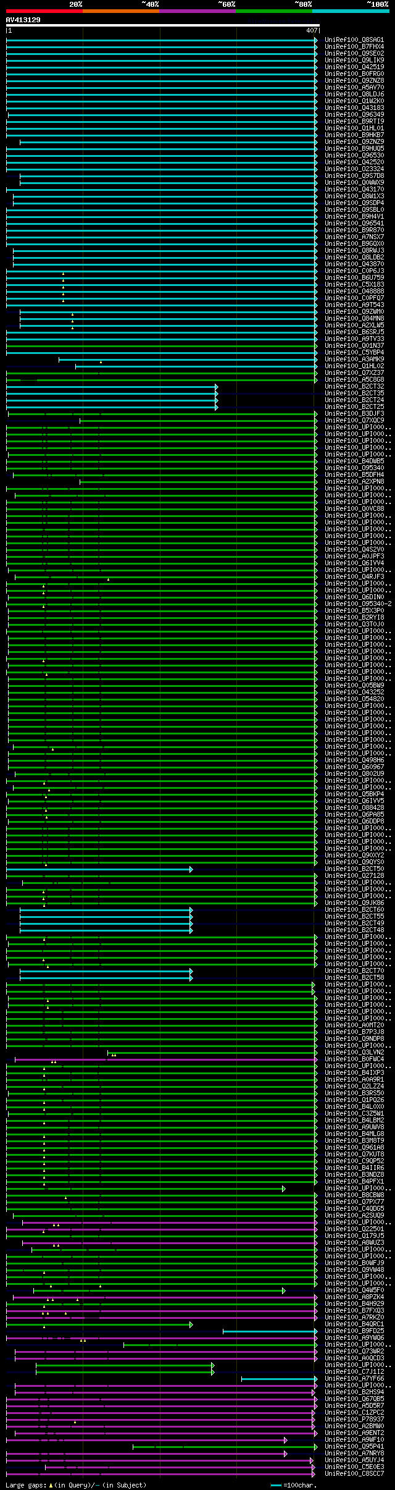Click the UniRef100_Q0VC88 hit label

coord(354,509)
